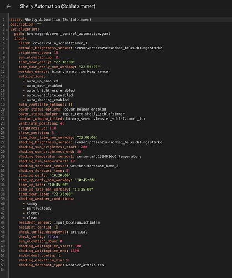Click shading_elevation_min value 9
This screenshot has width=232, height=278.
point(68,260)
